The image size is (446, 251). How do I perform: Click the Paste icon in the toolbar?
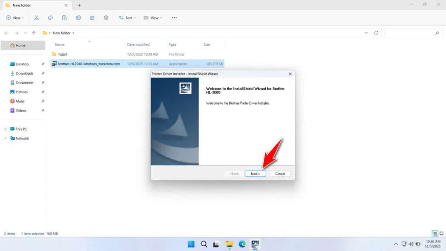pos(64,17)
